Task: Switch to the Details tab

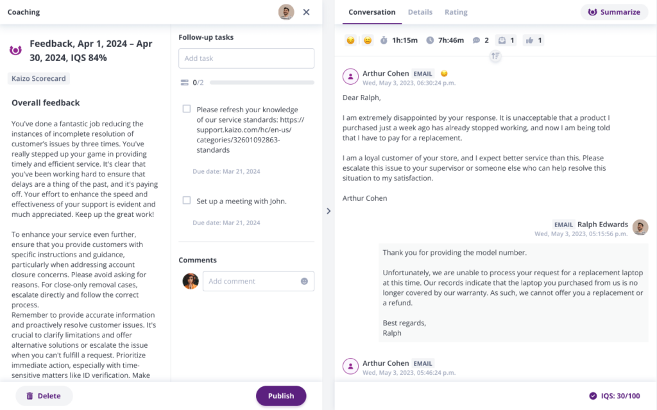Action: click(420, 12)
